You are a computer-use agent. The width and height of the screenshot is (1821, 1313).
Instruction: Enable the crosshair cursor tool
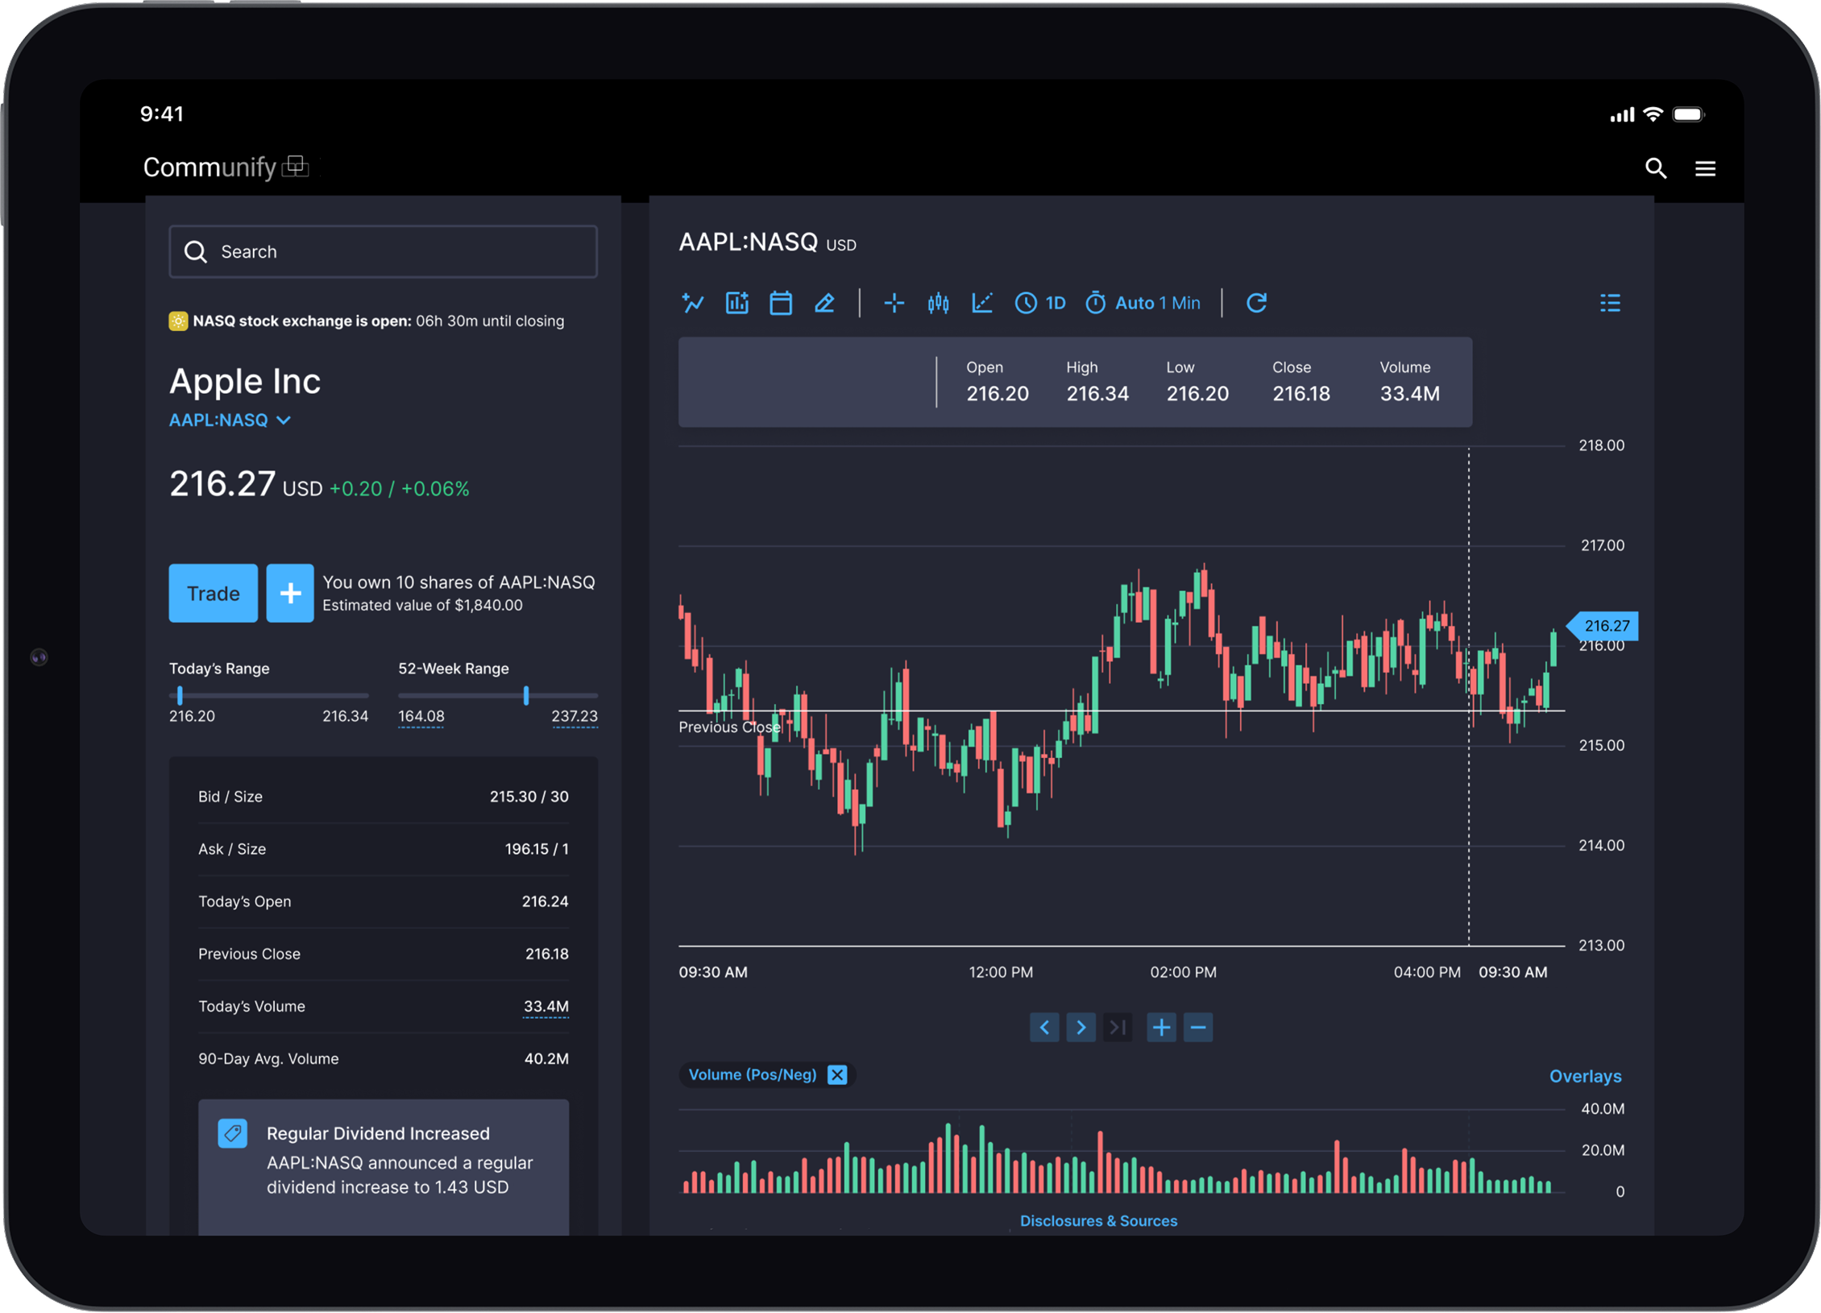(894, 303)
